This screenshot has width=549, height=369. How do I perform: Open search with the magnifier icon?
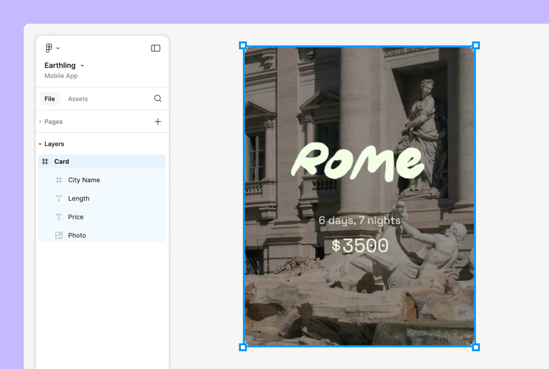click(158, 99)
